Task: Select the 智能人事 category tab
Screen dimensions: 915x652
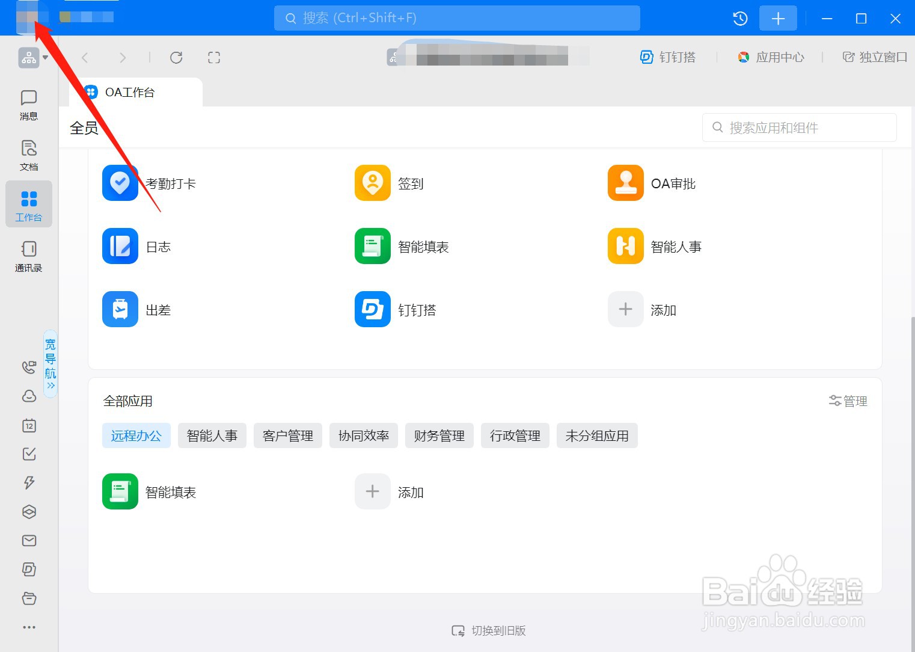Action: click(x=212, y=435)
